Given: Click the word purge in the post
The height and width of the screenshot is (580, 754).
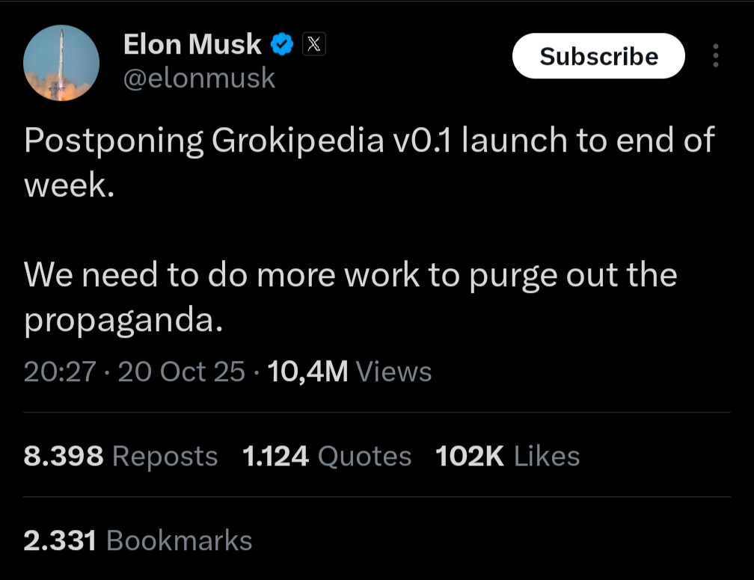Looking at the screenshot, I should click(x=512, y=276).
